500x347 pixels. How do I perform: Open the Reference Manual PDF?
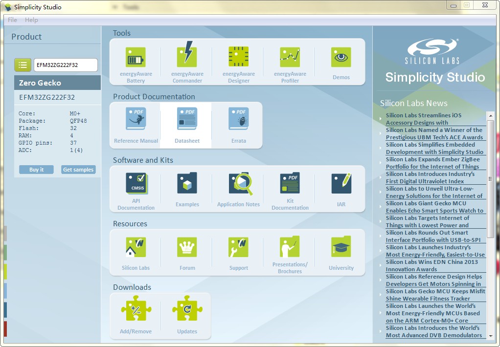click(x=136, y=125)
